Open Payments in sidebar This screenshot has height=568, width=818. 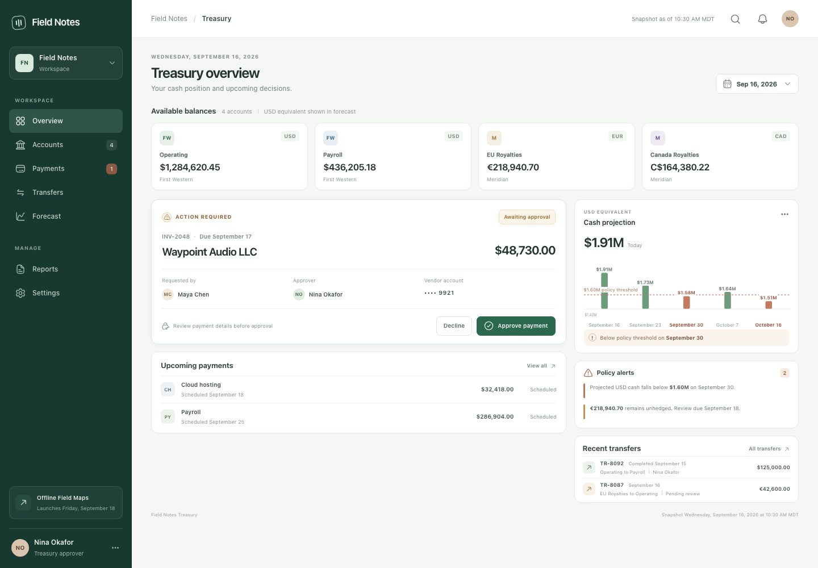(66, 169)
